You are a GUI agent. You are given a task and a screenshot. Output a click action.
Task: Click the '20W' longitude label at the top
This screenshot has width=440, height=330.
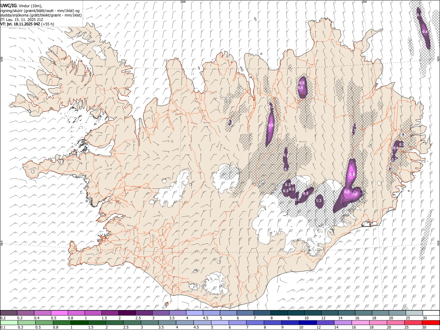(183, 2)
